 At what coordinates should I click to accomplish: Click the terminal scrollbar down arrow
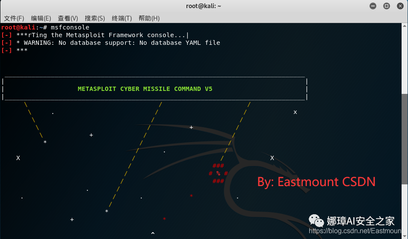pos(405,236)
